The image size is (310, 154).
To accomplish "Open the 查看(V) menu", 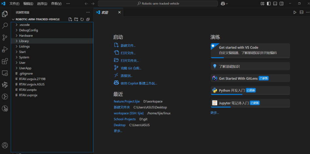I will click(56, 4).
